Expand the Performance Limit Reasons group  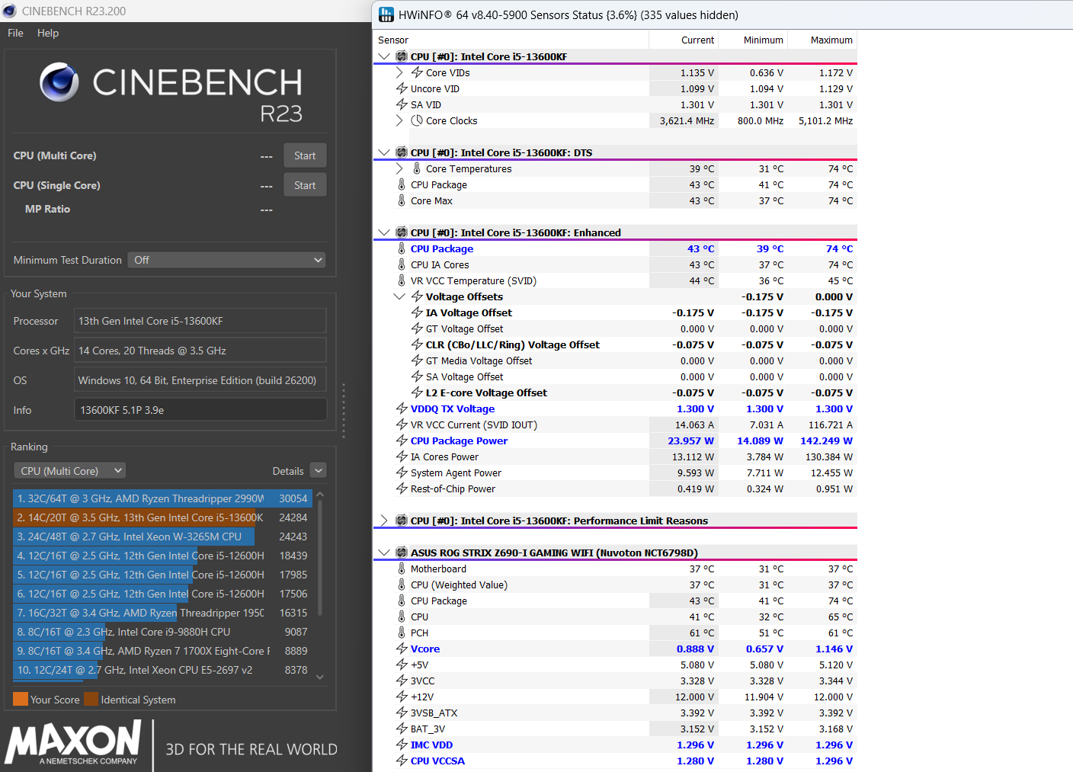pos(384,521)
